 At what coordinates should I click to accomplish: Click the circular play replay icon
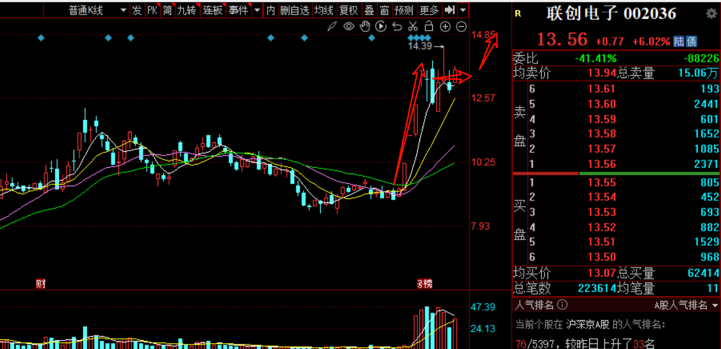point(381,26)
